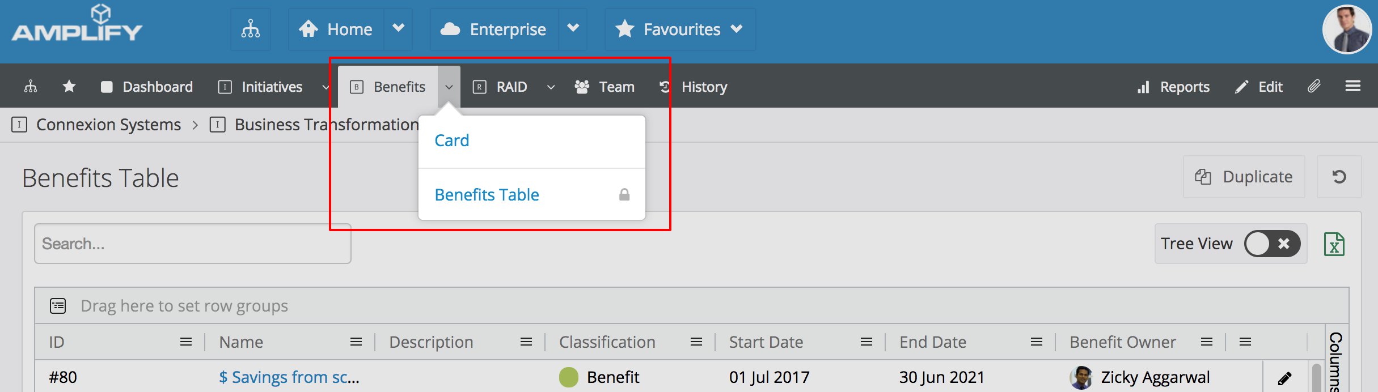Click the star icon in secondary navbar

[69, 87]
